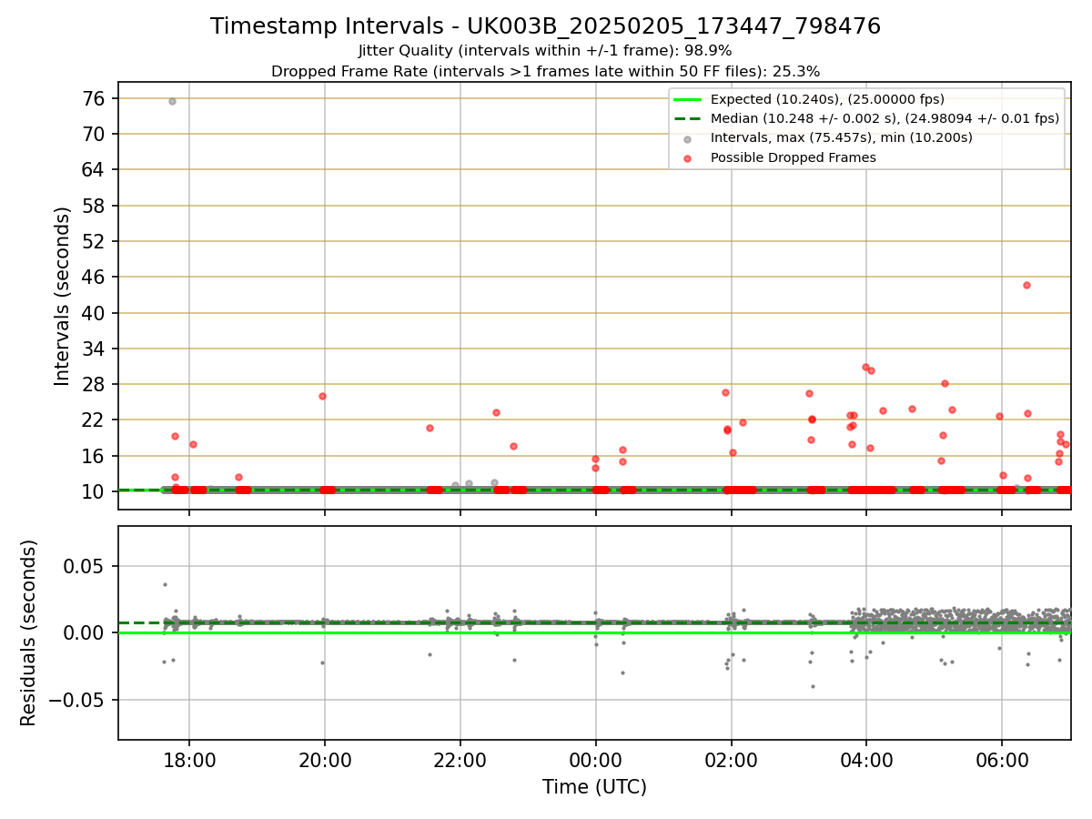Click the '76' y-axis tick label
The height and width of the screenshot is (819, 1092).
click(95, 98)
